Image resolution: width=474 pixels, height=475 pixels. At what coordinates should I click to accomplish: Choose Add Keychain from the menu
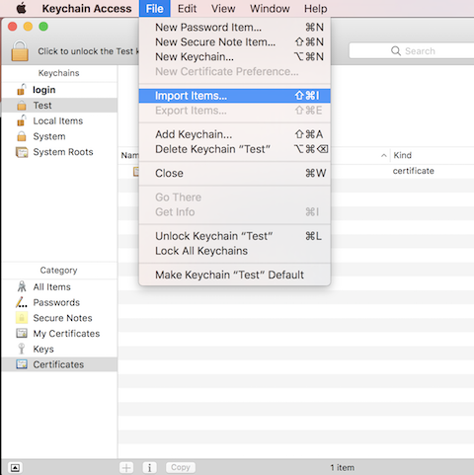coord(235,134)
